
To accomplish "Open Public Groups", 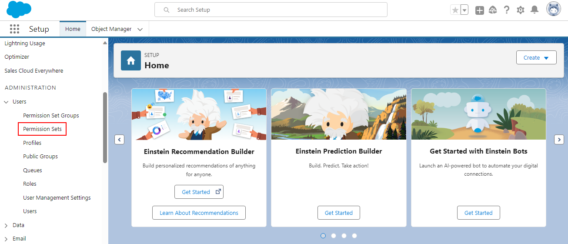I will (40, 156).
